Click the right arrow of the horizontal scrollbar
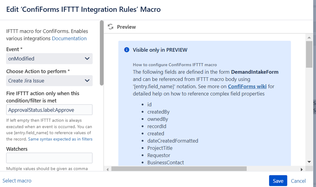This screenshot has width=316, height=187. tap(301, 169)
